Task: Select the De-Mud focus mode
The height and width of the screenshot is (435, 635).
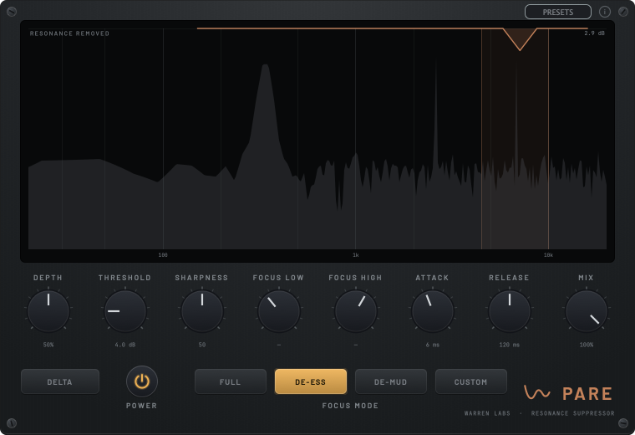Action: (391, 381)
